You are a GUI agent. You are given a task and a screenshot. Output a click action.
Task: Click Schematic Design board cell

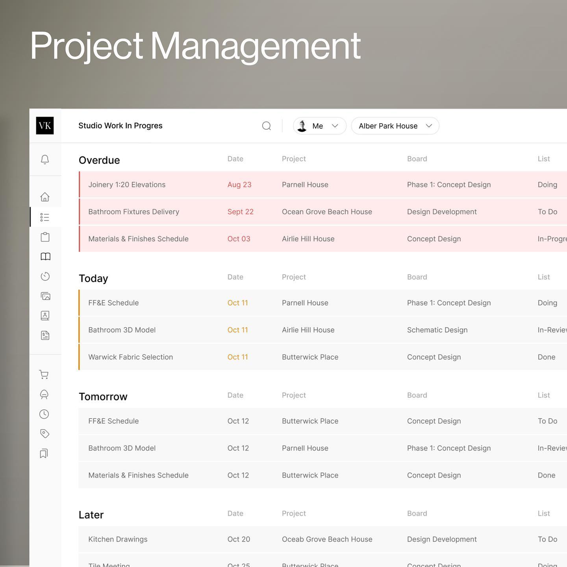tap(437, 330)
